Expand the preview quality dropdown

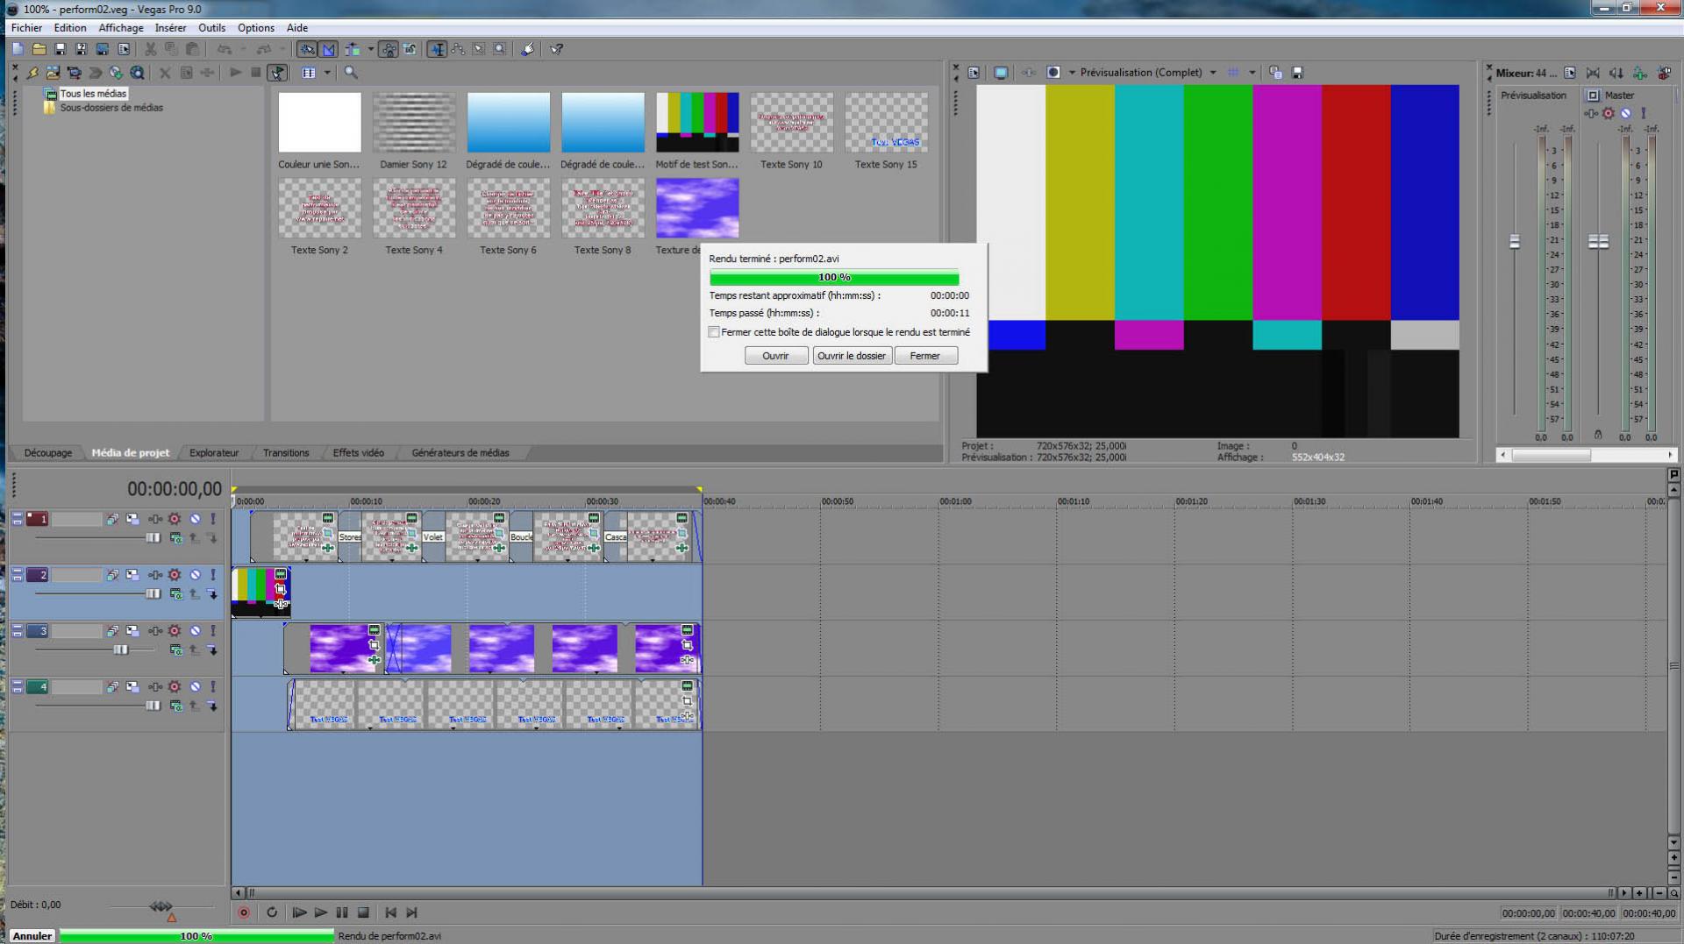coord(1213,73)
